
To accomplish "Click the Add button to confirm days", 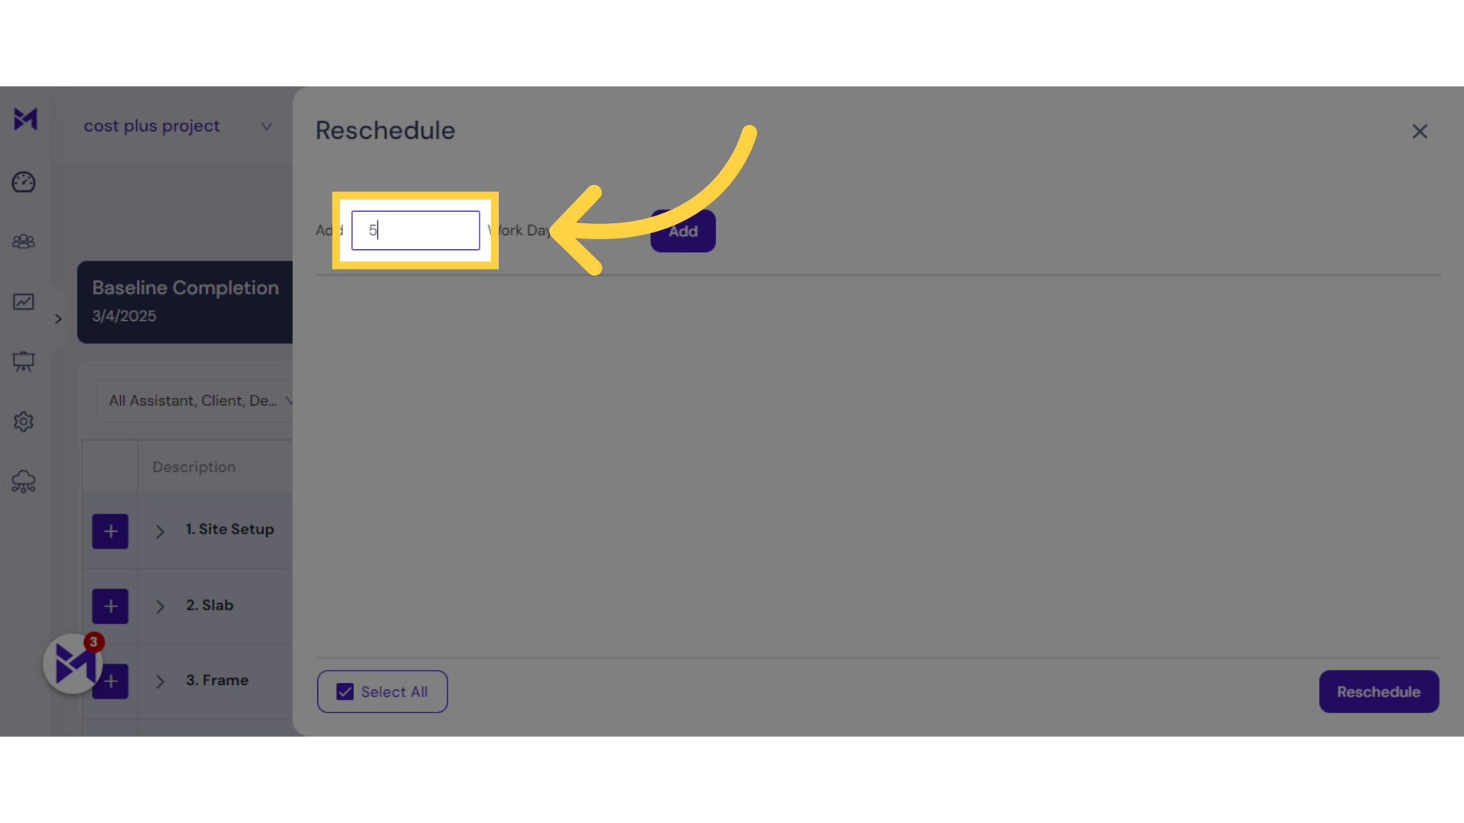I will 682,230.
